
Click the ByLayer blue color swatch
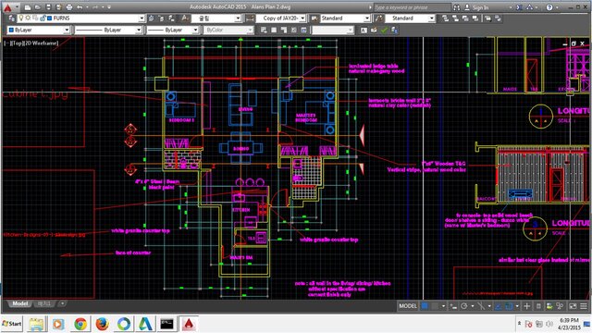[11, 30]
